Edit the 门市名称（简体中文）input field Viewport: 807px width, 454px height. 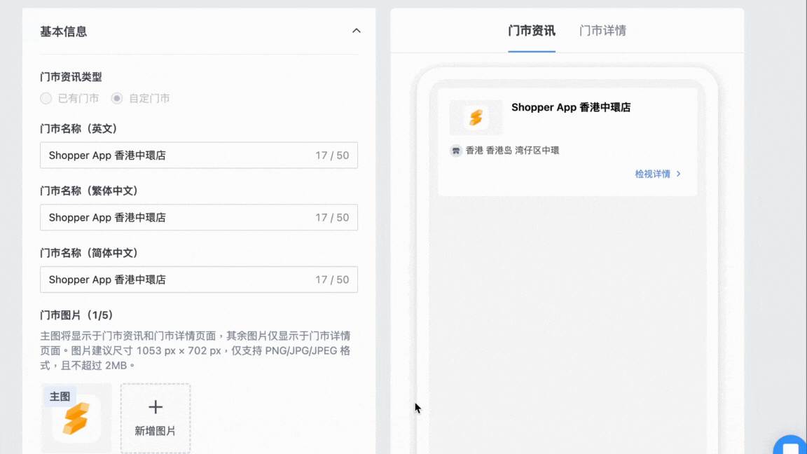tap(199, 280)
